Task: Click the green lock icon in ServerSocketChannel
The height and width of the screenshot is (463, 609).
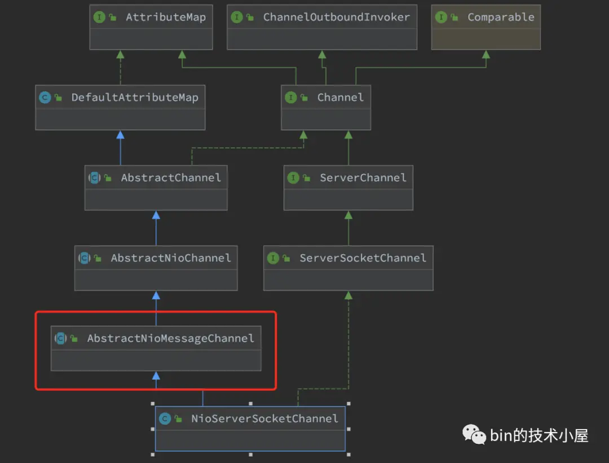Action: 286,257
